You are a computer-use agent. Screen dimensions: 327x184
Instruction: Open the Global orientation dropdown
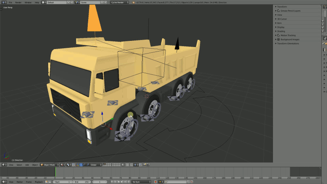(96, 165)
